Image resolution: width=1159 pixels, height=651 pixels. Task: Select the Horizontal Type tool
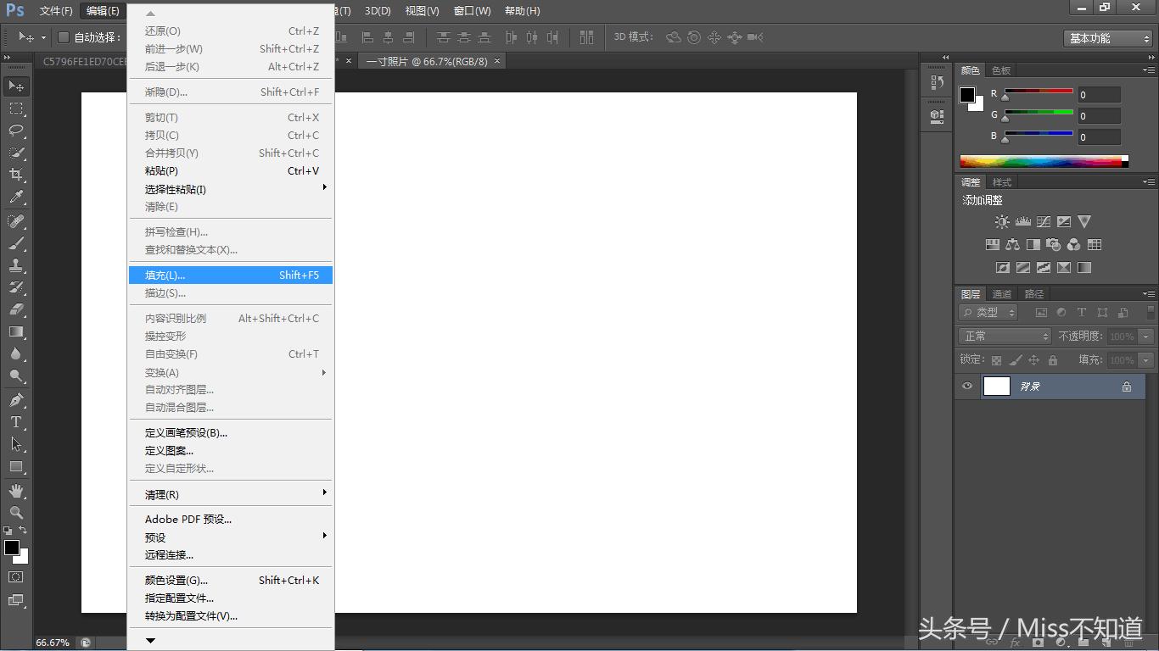[16, 422]
